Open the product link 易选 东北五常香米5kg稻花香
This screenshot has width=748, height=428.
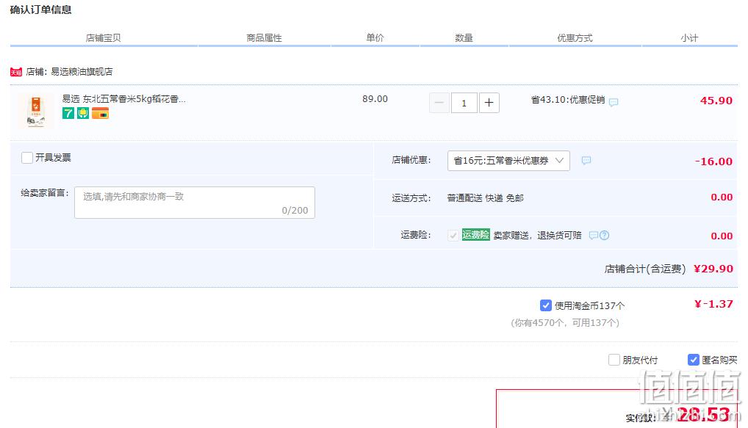pyautogui.click(x=123, y=98)
